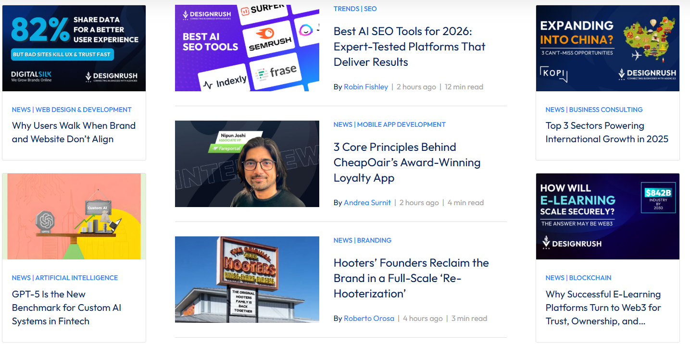Select NEWS | MOBILE APP DEVELOPMENT category
This screenshot has height=344, width=690.
tap(389, 124)
